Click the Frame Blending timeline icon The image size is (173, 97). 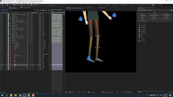tap(43, 10)
